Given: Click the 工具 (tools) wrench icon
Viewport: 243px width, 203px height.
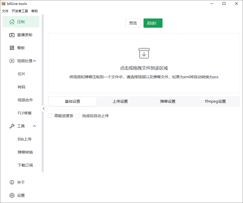Looking at the screenshot, I should point(12,126).
